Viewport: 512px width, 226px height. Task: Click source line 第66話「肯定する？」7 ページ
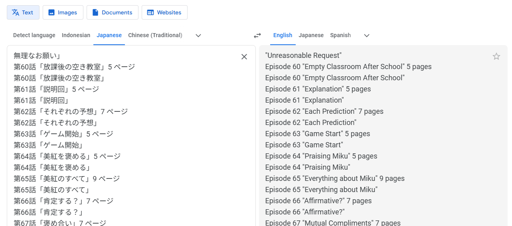pyautogui.click(x=63, y=201)
